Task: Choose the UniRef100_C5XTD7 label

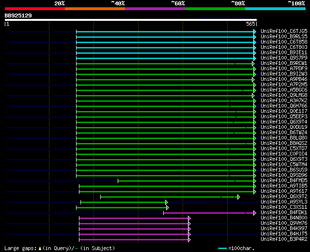Action: [x=284, y=149]
